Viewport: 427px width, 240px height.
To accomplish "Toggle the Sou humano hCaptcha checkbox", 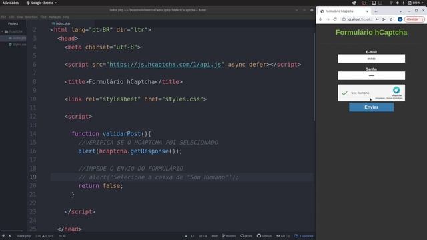I will [x=344, y=93].
